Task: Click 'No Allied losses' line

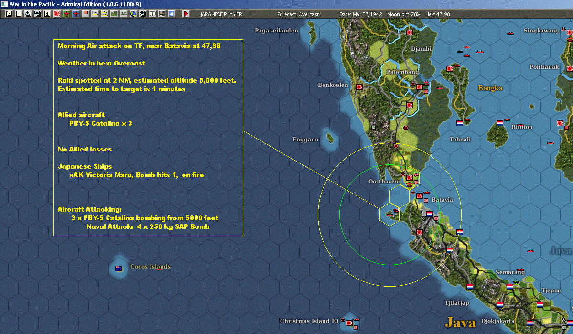Action: click(85, 149)
